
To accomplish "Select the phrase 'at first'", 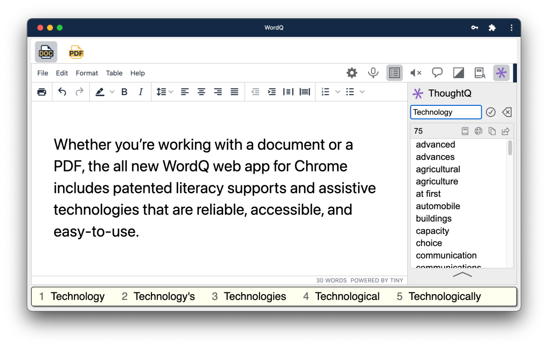I will tap(428, 194).
